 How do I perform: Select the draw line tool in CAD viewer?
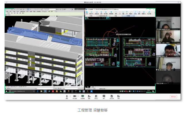[131, 12]
